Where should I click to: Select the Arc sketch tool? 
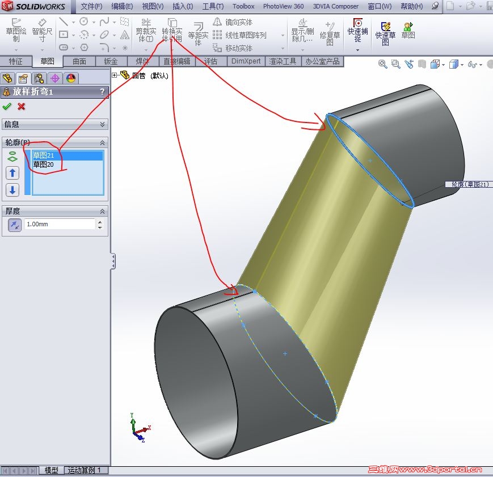(83, 34)
